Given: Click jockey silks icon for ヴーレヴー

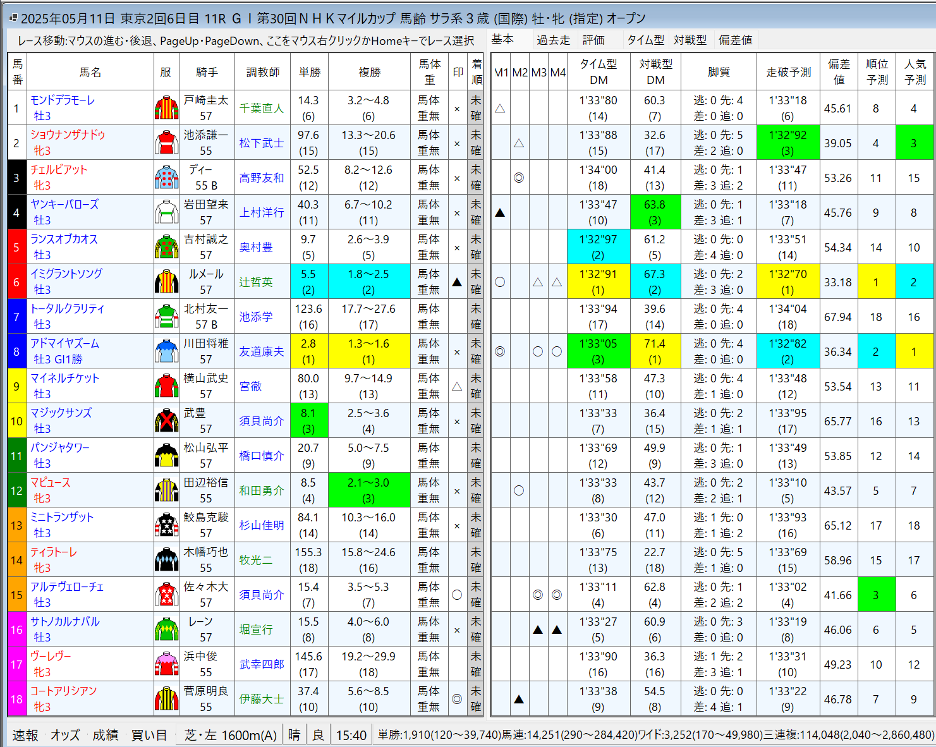Looking at the screenshot, I should (166, 664).
